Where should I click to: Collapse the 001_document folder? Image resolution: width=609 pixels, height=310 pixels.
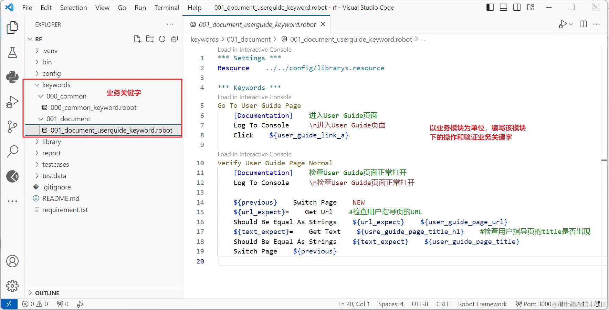click(x=41, y=119)
